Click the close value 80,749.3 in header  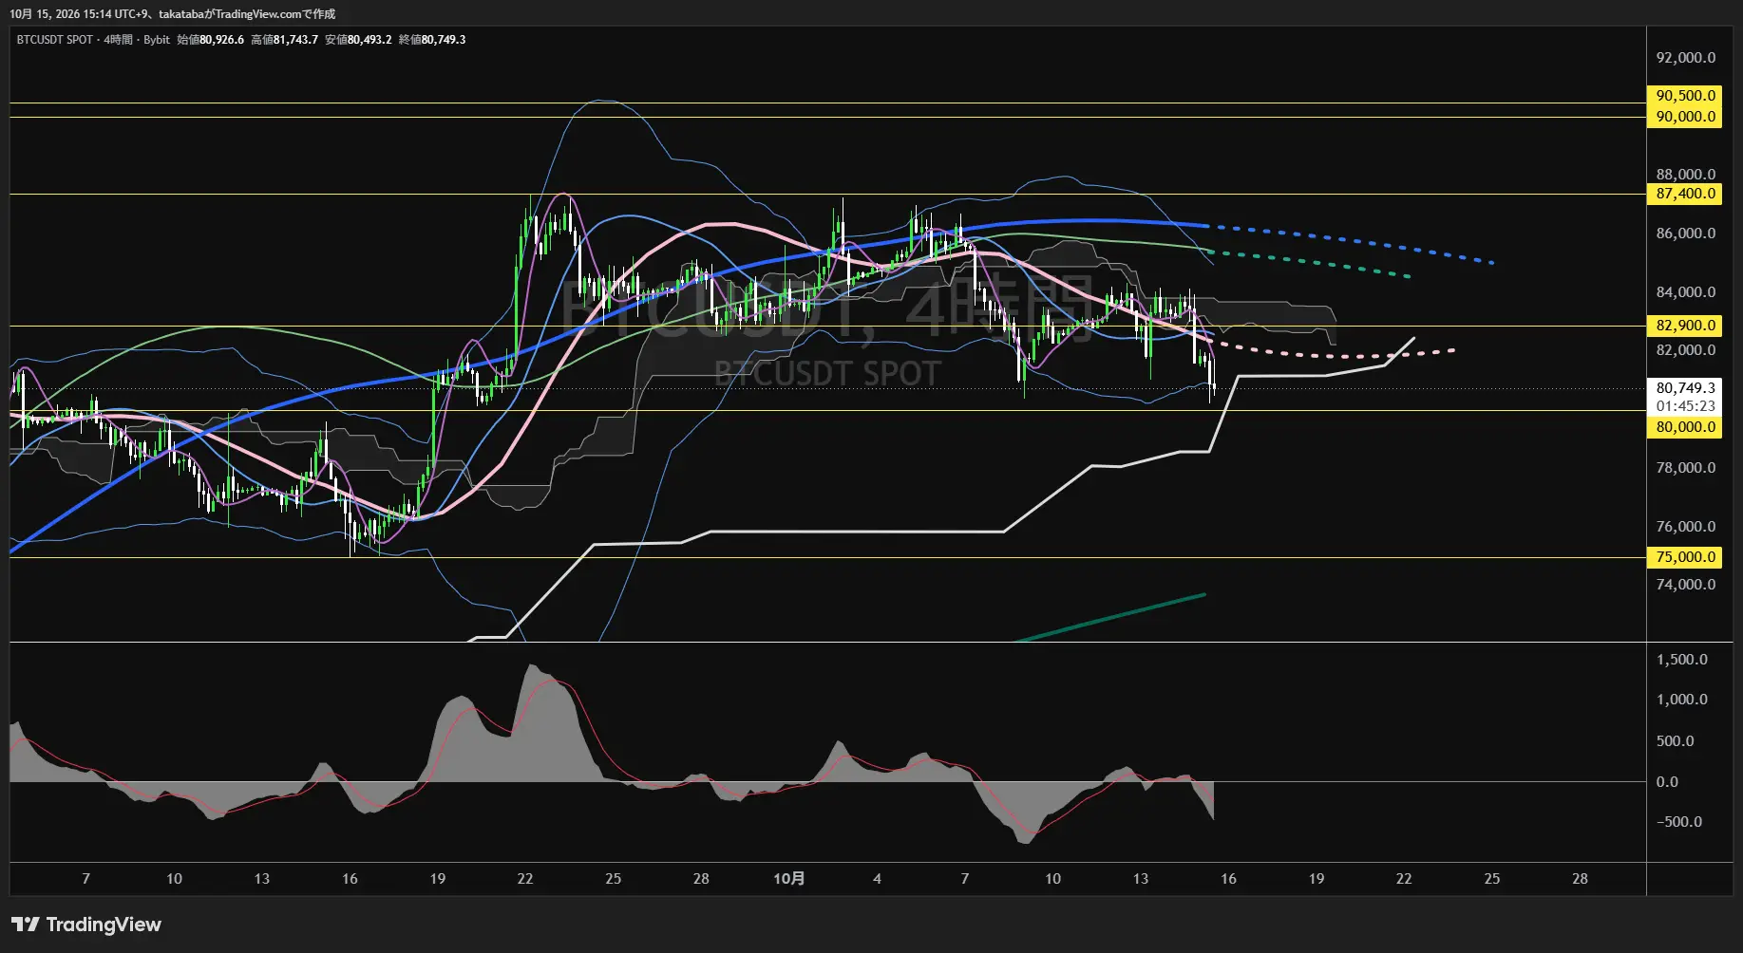pos(444,40)
